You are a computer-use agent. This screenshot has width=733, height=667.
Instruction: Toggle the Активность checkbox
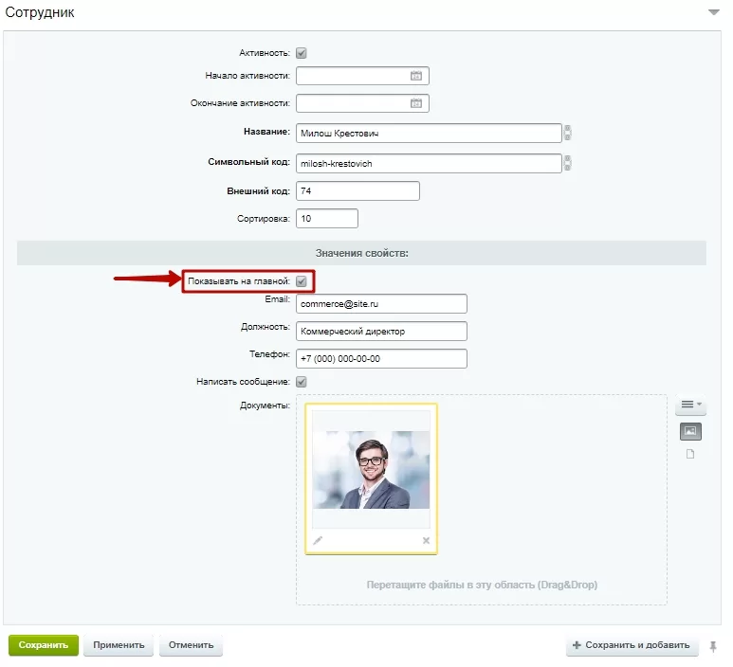point(302,53)
